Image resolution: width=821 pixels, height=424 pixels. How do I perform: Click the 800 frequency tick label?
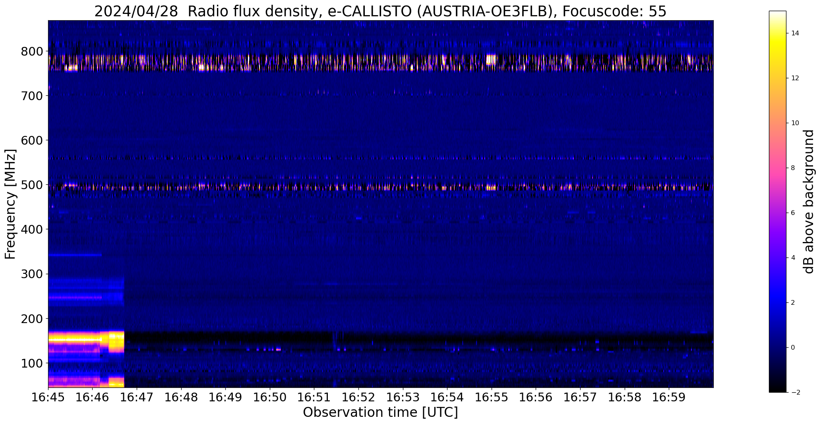click(x=32, y=51)
